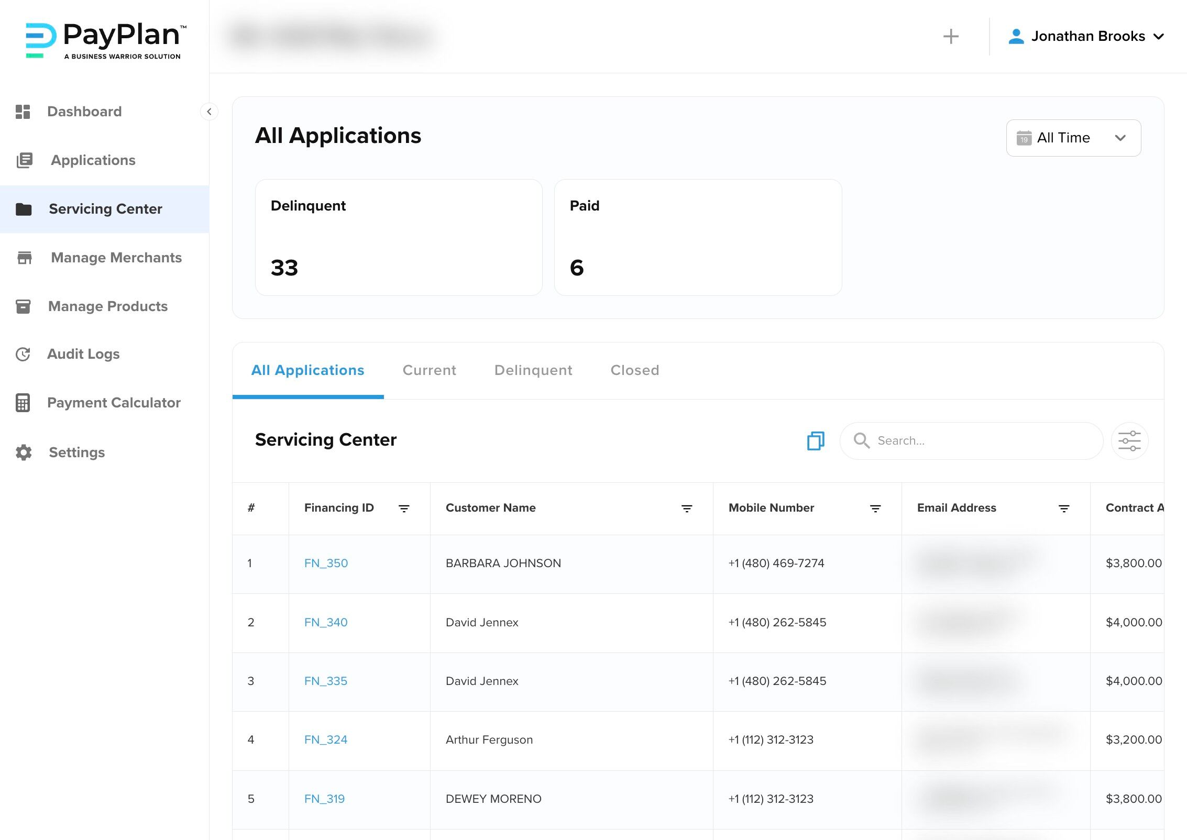
Task: Switch to the Closed tab
Action: point(635,370)
